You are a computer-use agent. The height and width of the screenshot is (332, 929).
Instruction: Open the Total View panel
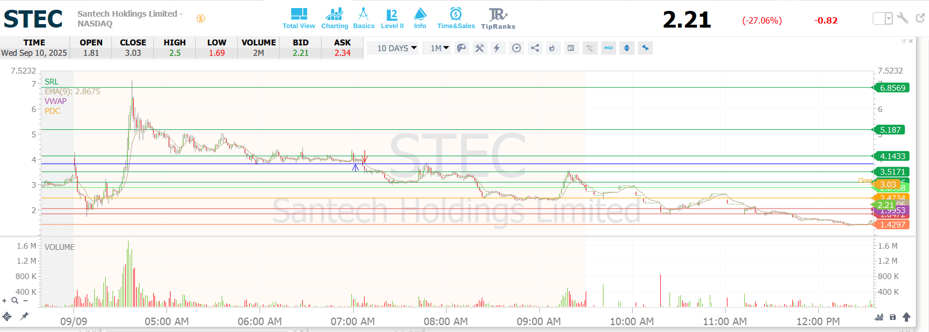299,18
